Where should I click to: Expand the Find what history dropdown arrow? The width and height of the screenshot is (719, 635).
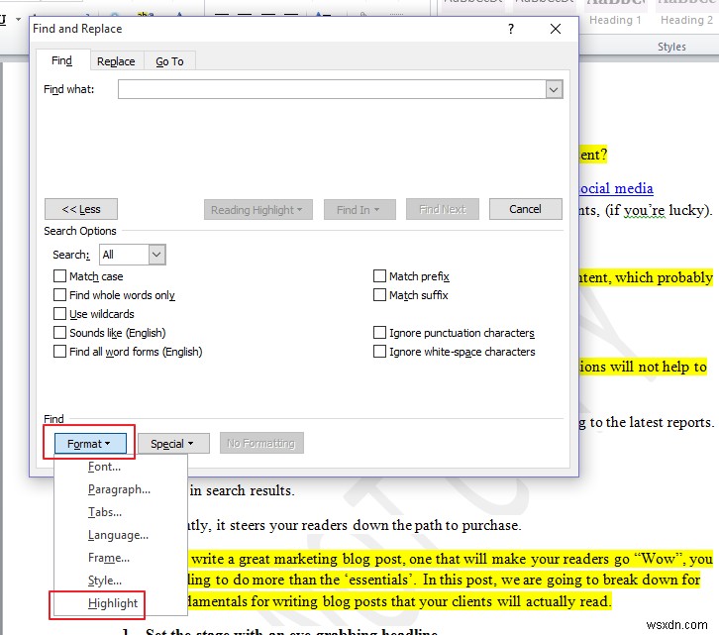[554, 89]
